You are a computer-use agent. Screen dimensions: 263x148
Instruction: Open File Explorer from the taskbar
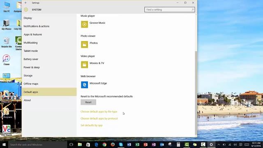tap(80, 144)
